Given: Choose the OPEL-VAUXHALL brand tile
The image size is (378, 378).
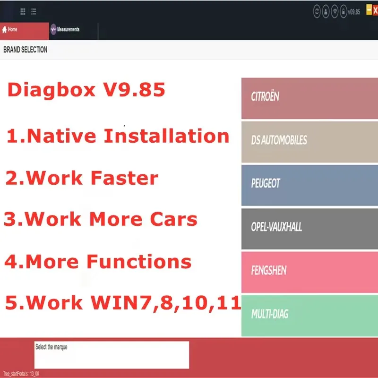Looking at the screenshot, I should pos(309,229).
